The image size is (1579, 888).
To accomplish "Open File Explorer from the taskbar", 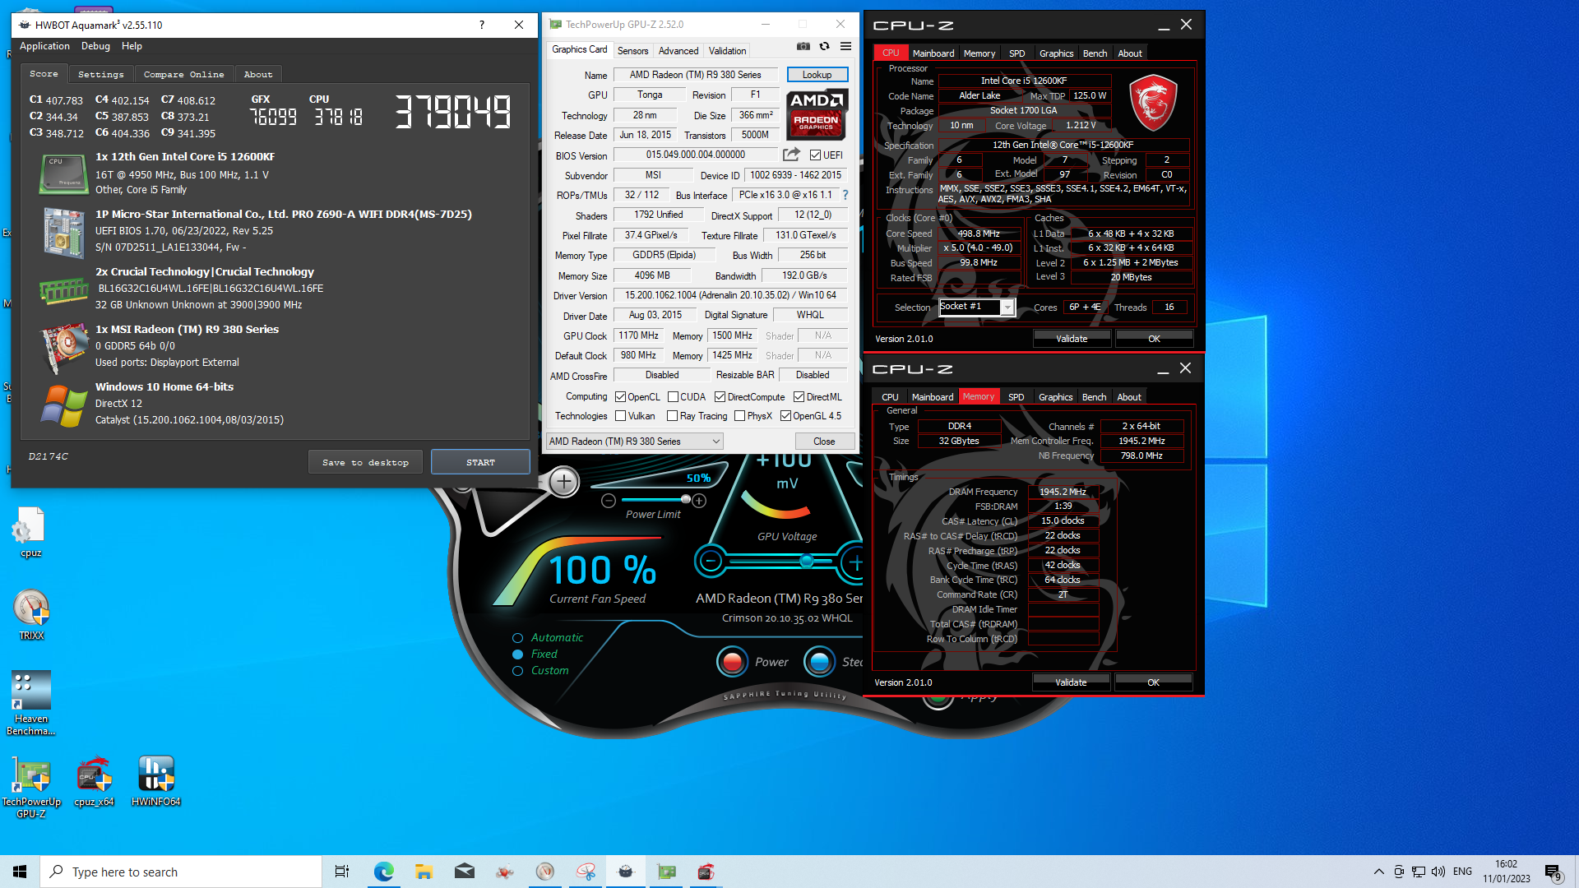I will 424,872.
